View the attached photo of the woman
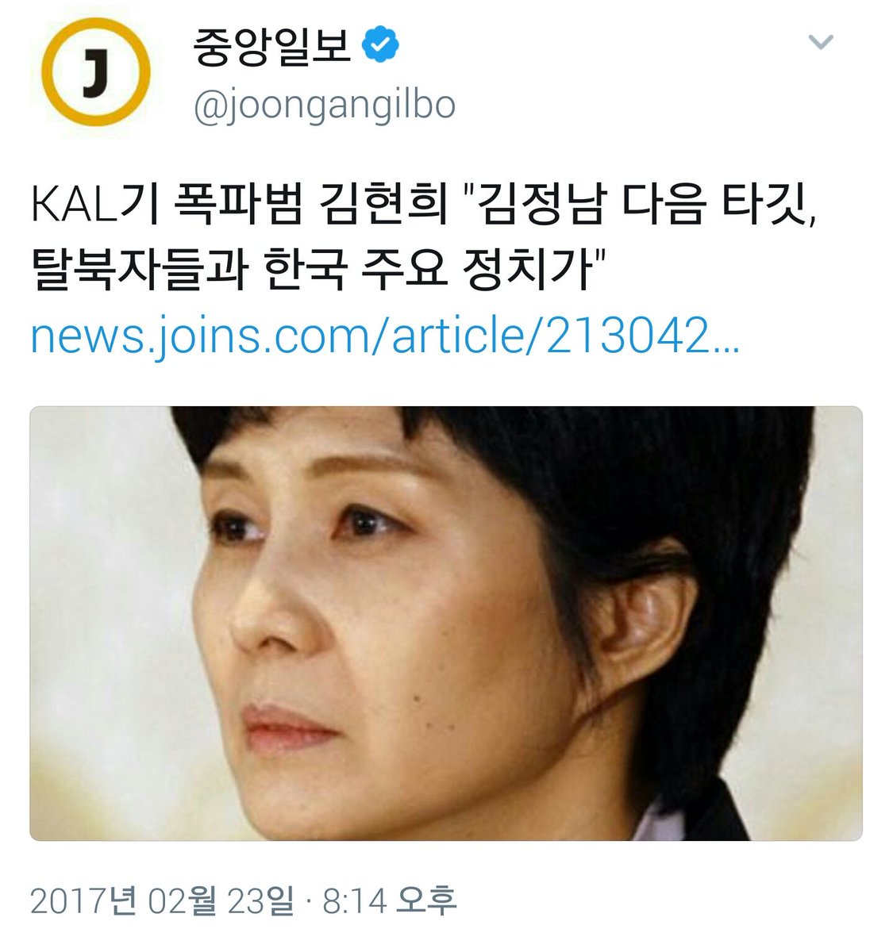 (x=446, y=624)
